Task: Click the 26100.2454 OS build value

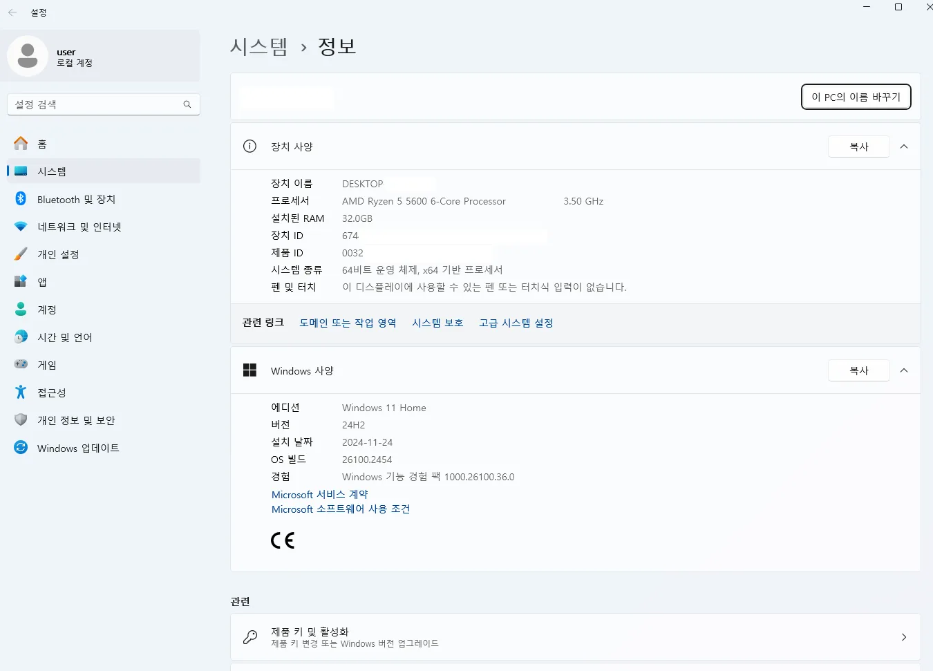Action: (367, 460)
